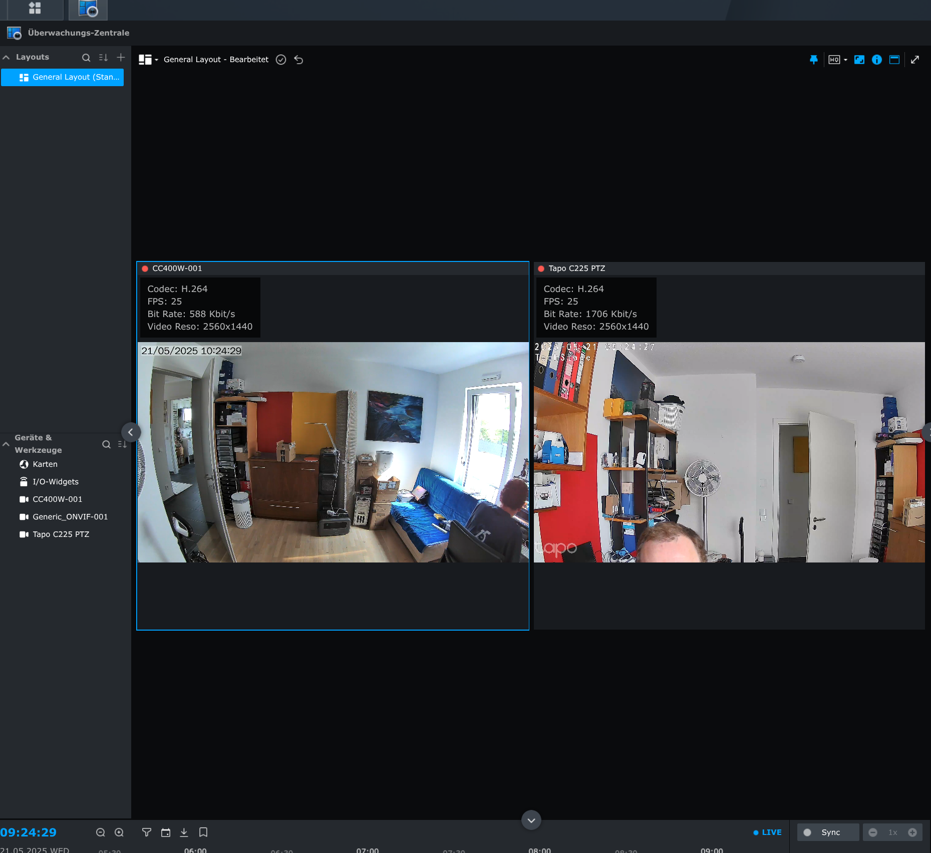Screen dimensions: 931x853
Task: Sort the Geräte & Werkzeuge list
Action: point(122,444)
